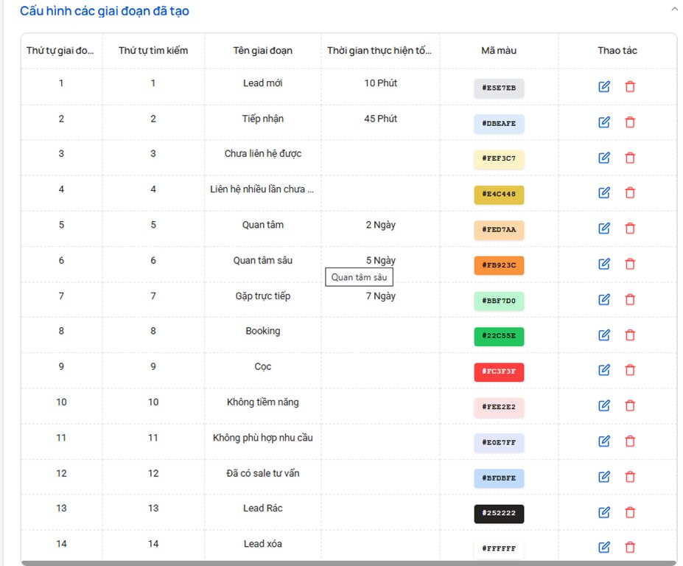
Task: Delete the Gặp trực tiếp stage
Action: point(630,300)
